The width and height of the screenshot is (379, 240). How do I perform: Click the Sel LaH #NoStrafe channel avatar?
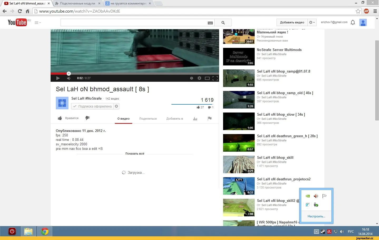point(62,103)
